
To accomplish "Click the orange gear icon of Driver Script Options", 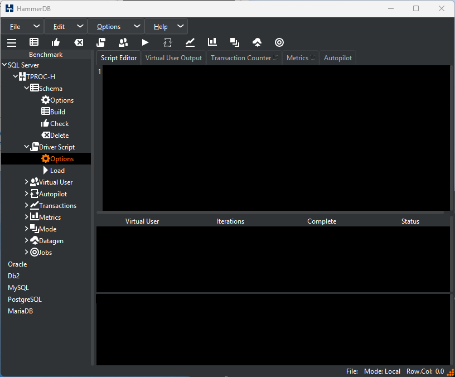I will tap(46, 158).
